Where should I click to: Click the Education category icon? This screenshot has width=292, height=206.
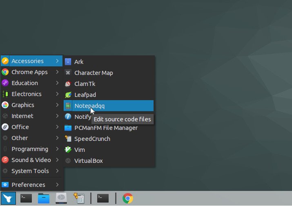[5, 83]
